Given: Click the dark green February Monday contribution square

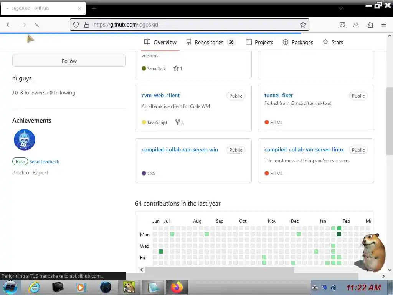Looking at the screenshot, I should point(339,234).
